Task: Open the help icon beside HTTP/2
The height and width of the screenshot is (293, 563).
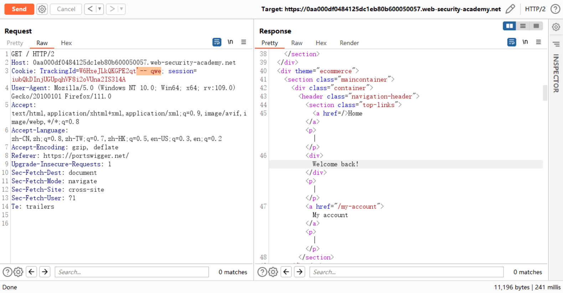Action: 555,9
